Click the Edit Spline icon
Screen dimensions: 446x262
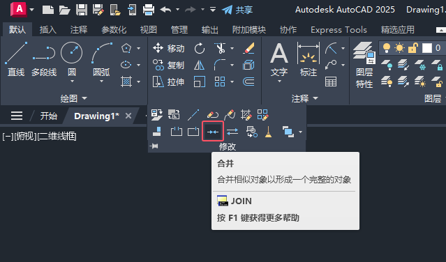pyautogui.click(x=230, y=115)
